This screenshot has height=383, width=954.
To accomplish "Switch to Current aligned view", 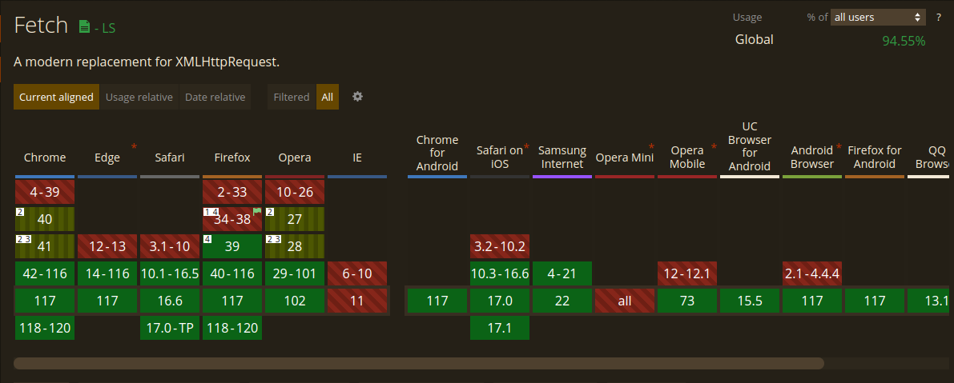I will point(56,97).
